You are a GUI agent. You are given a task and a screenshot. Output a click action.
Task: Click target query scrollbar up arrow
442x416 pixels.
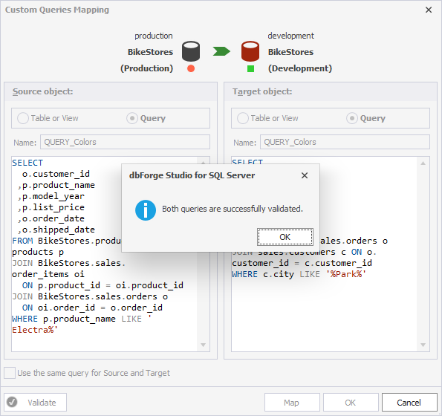(423, 163)
